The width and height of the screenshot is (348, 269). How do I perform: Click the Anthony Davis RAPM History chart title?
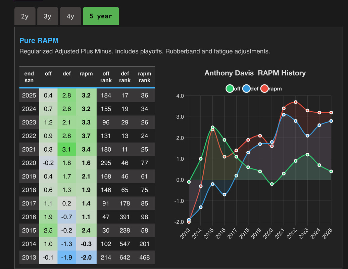[255, 73]
